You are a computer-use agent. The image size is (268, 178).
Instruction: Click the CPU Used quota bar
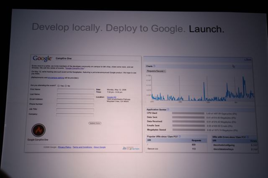(x=188, y=113)
